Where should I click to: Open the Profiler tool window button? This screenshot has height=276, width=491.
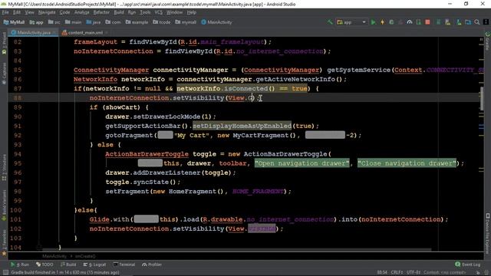[x=152, y=264]
